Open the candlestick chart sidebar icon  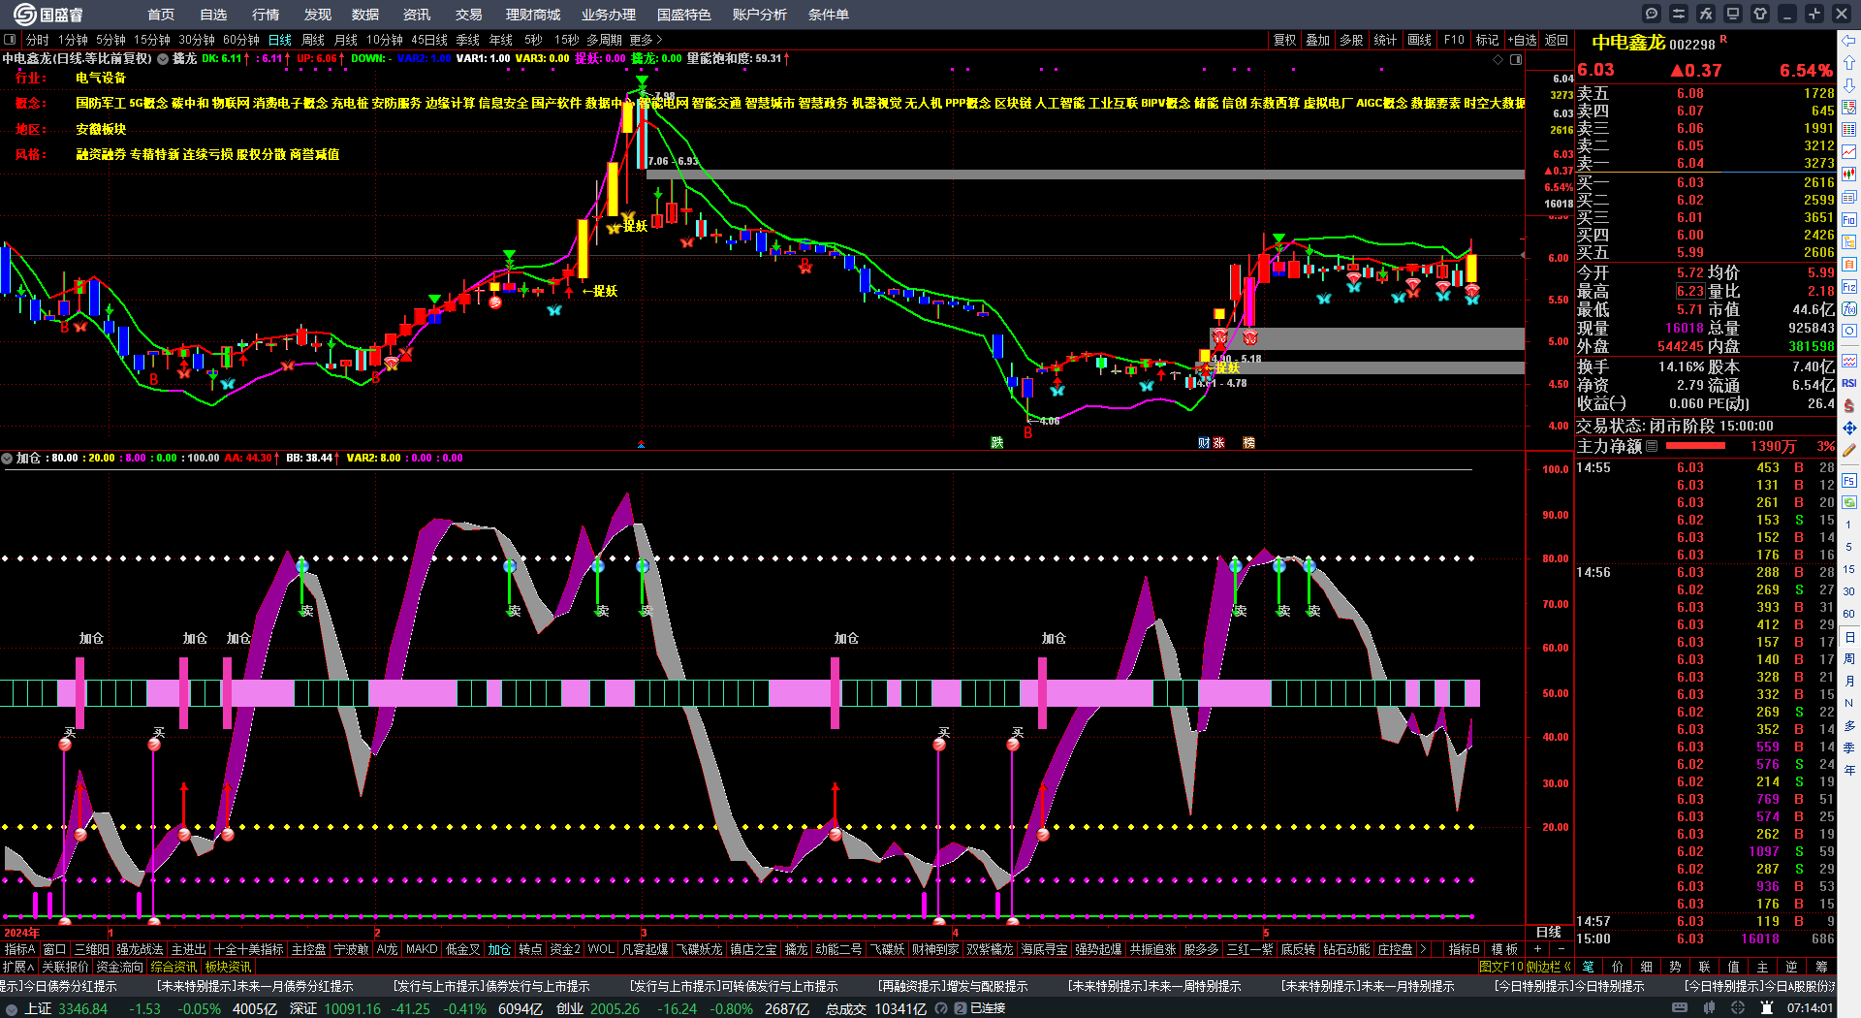pos(1849,174)
